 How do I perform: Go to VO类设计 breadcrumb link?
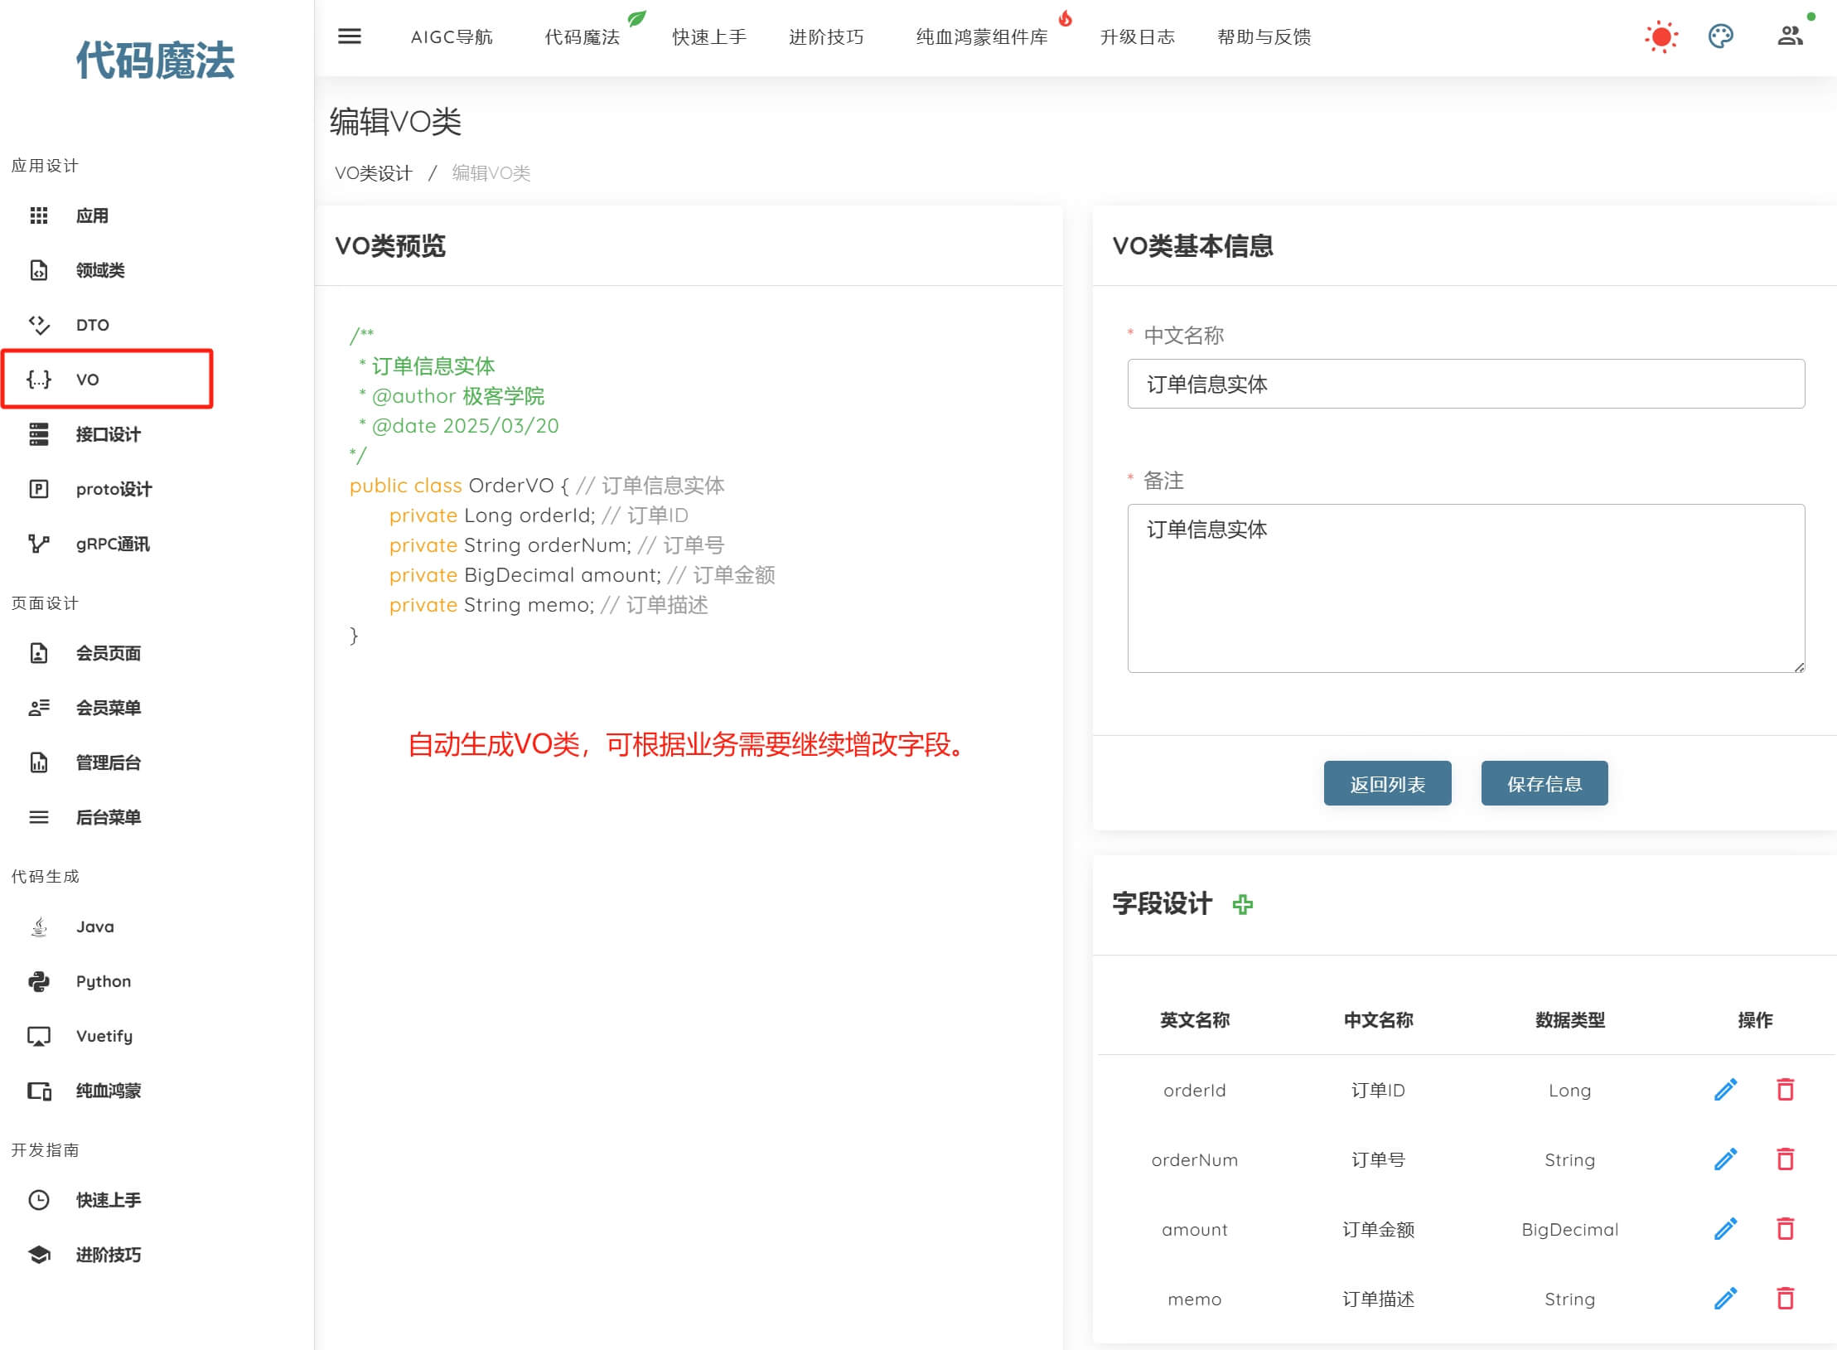[373, 173]
